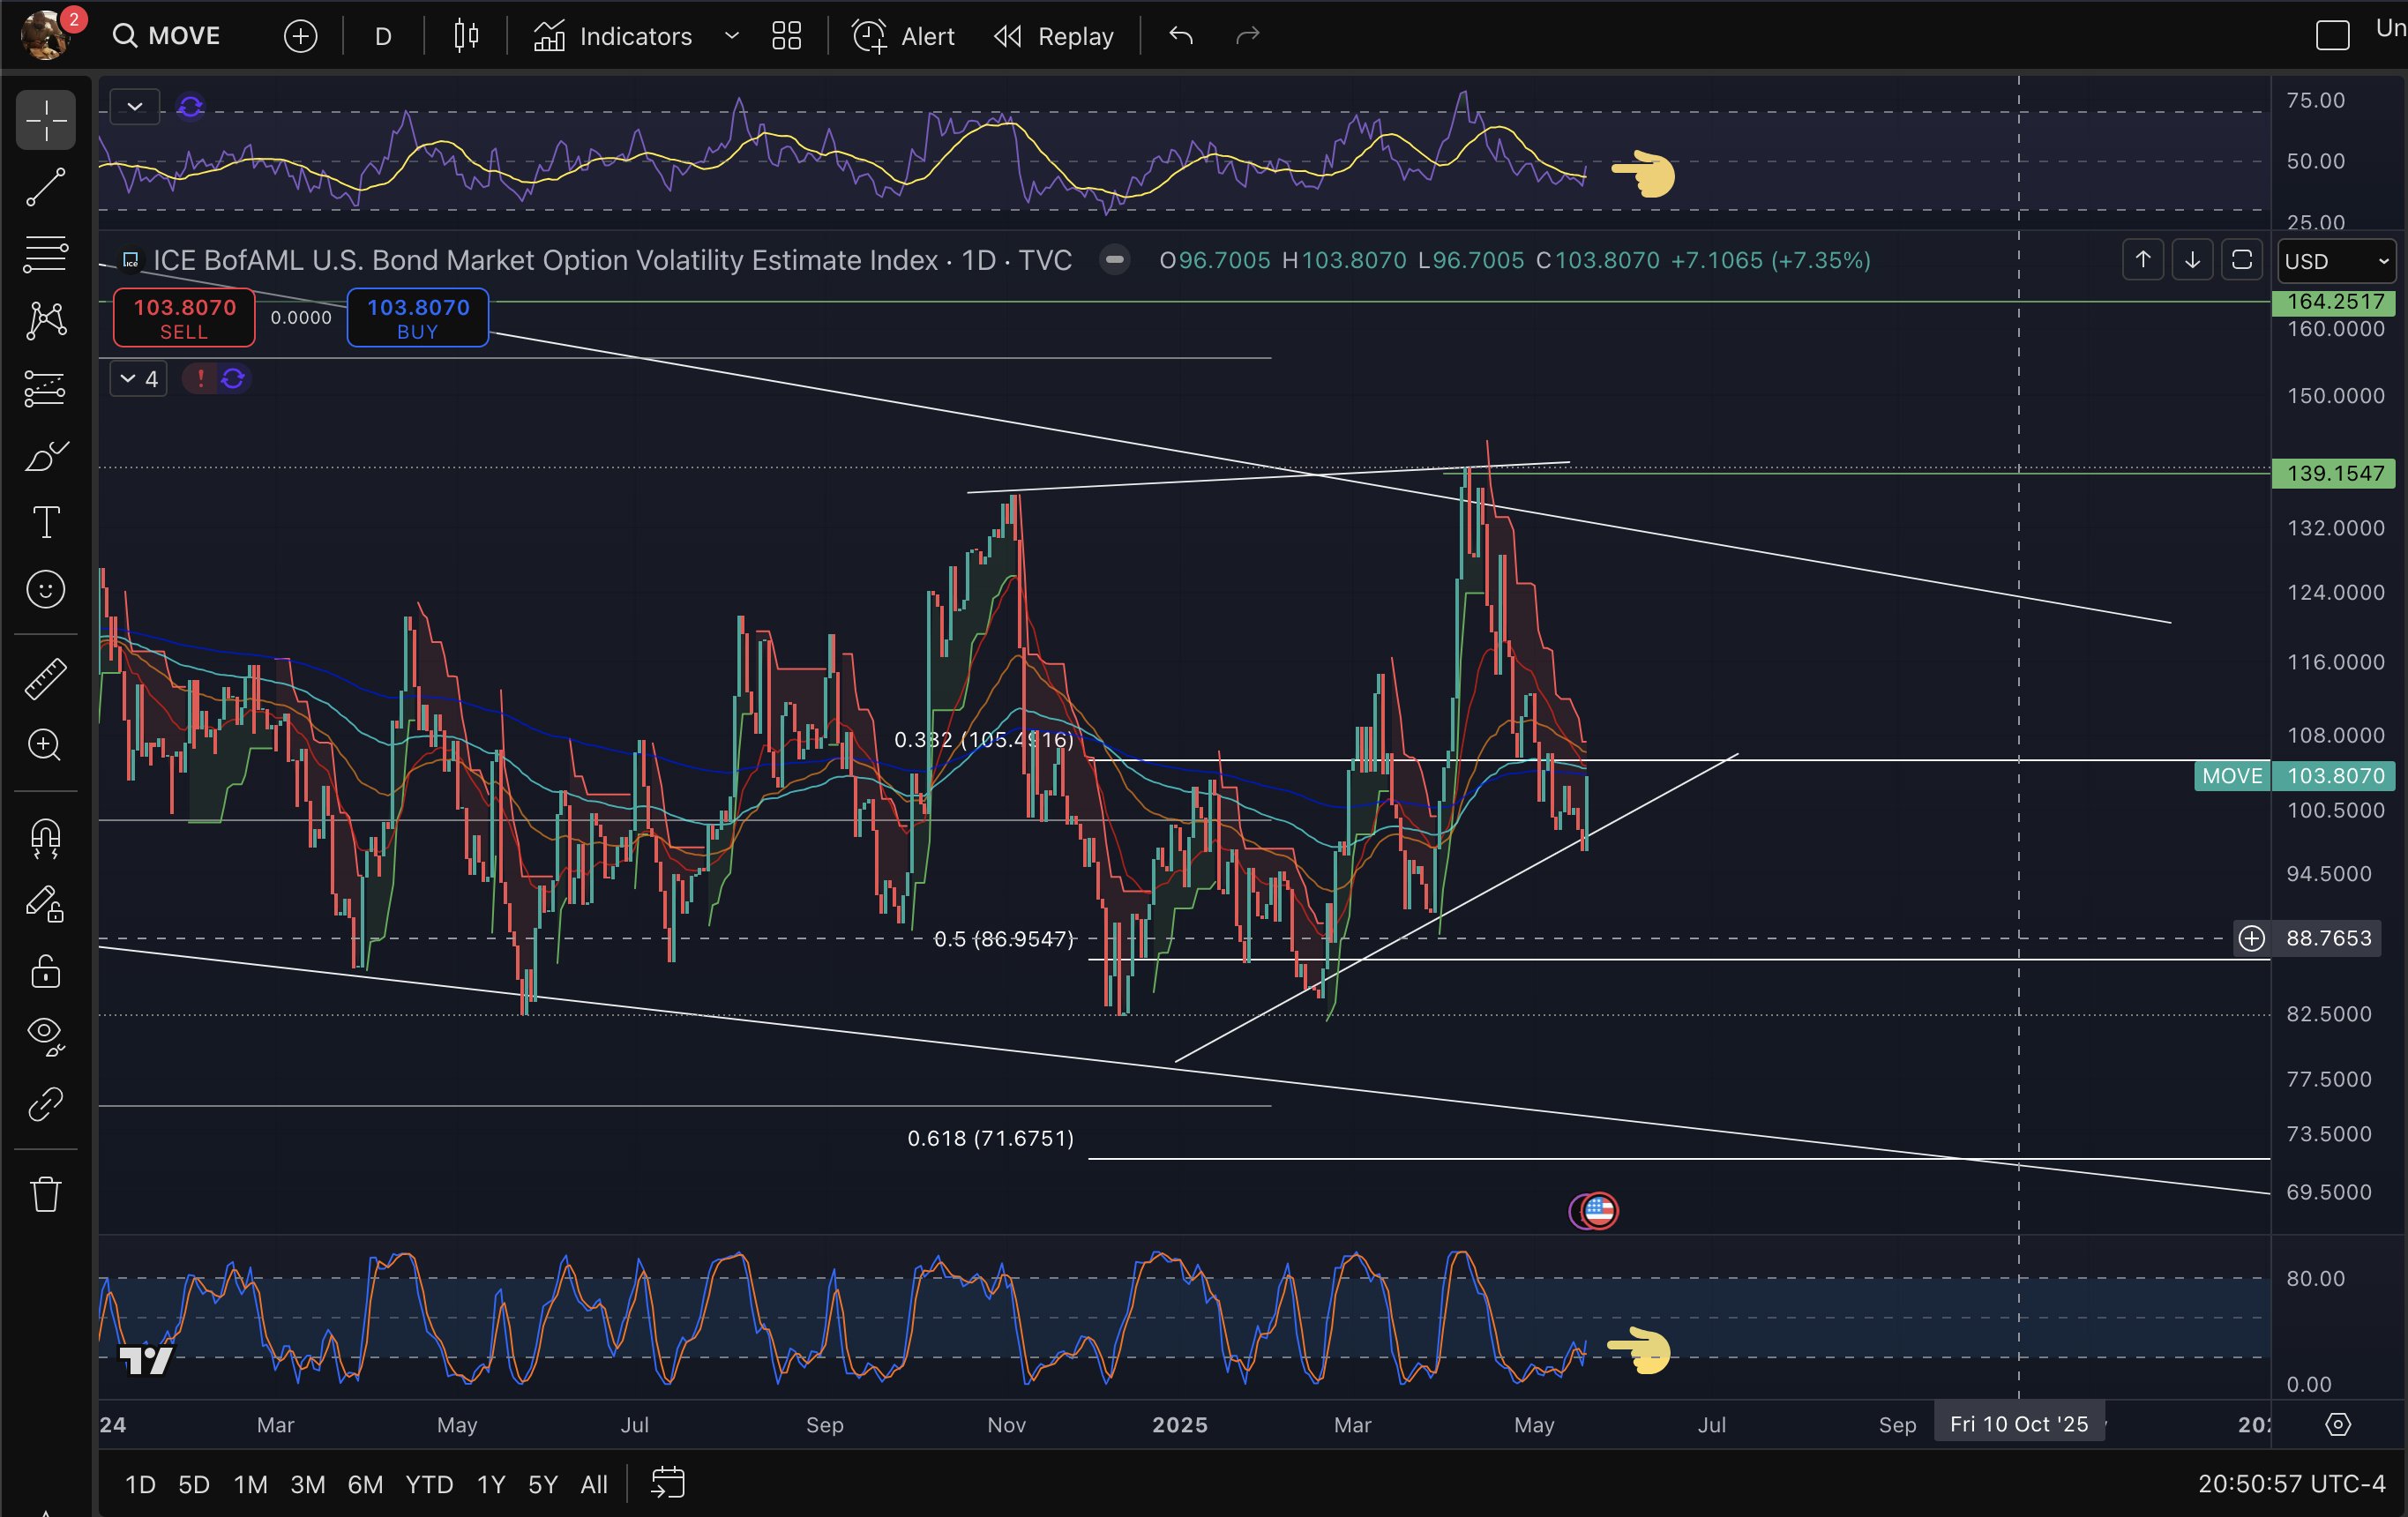Select the YTD date range
Screen dimensions: 2408x1517
click(429, 1484)
